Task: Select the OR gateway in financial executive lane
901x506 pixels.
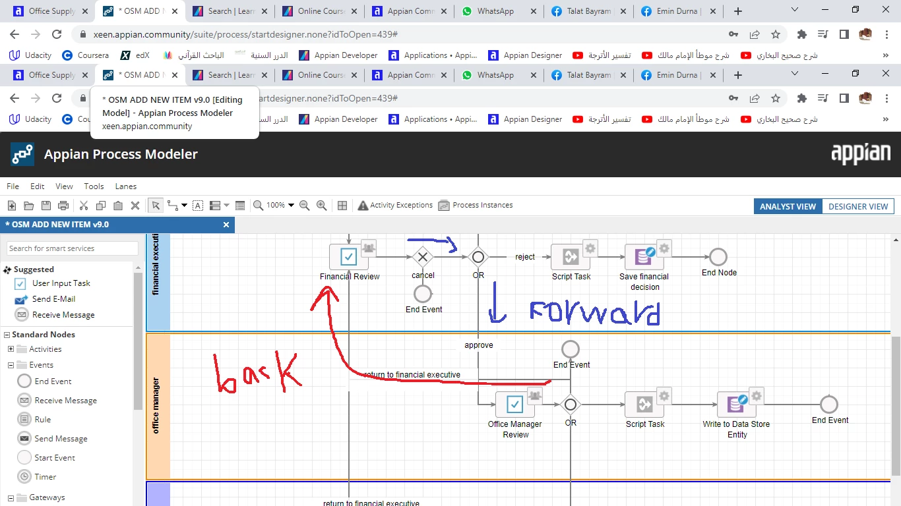Action: pyautogui.click(x=478, y=257)
